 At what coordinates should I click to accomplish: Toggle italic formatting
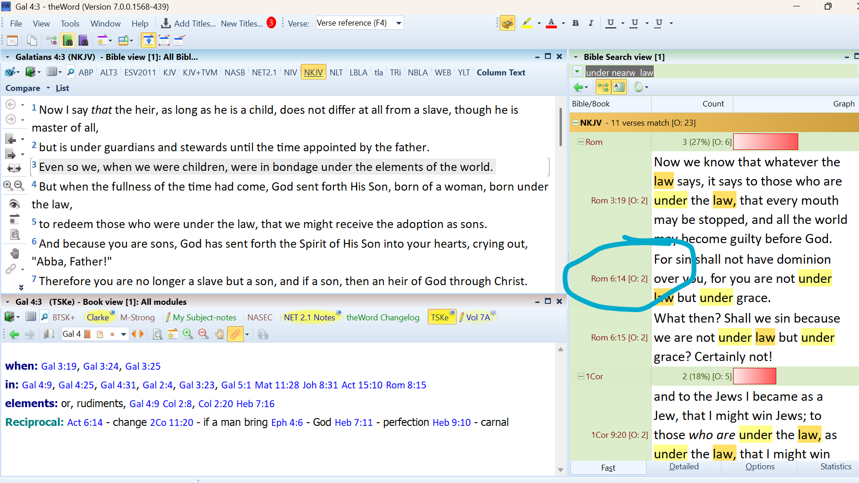pos(591,23)
